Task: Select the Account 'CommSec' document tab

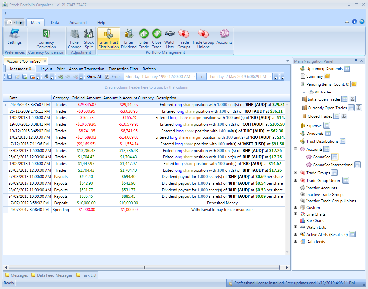Action: [x=24, y=61]
